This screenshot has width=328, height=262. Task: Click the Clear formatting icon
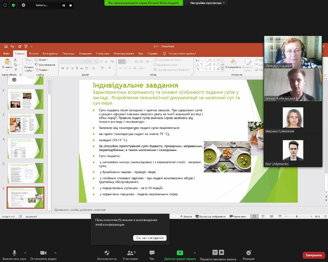point(112,62)
